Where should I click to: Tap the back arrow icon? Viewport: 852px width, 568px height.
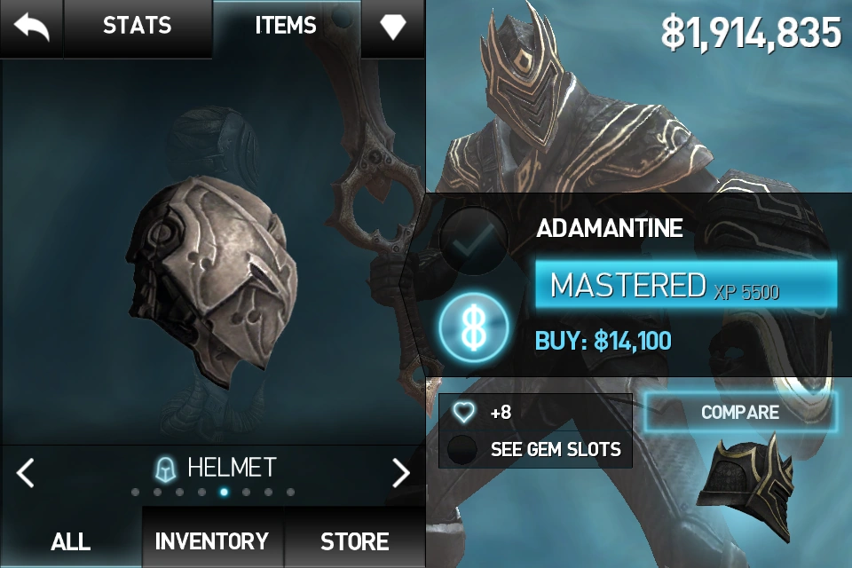point(32,28)
